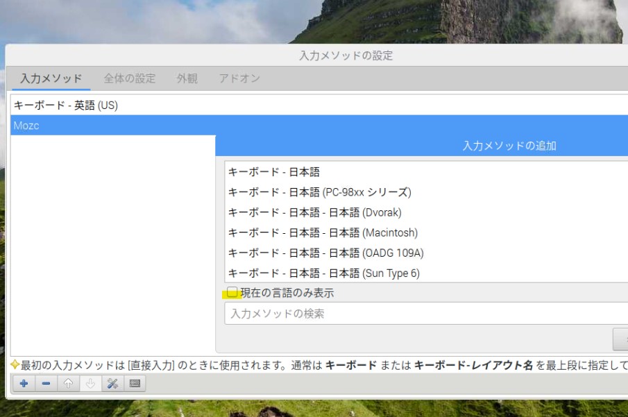The image size is (628, 417).
Task: Select the 日本語 (Sun Type 6) layout
Action: point(324,273)
